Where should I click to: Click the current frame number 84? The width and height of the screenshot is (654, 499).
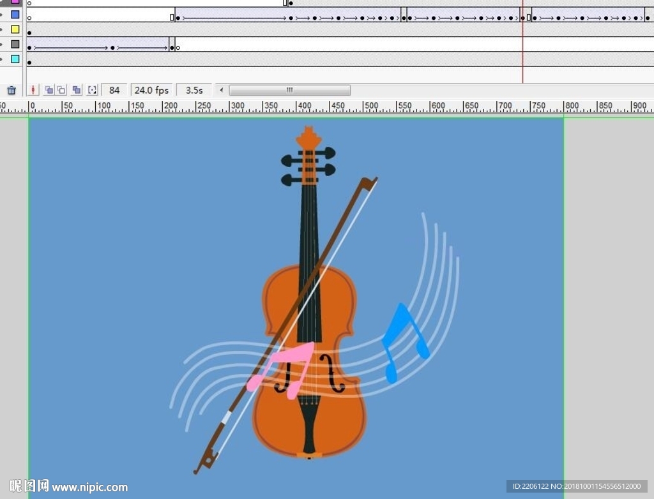[x=114, y=90]
